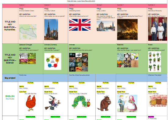Select the four seasons trees image
This screenshot has width=168, height=120.
(x=27, y=58)
